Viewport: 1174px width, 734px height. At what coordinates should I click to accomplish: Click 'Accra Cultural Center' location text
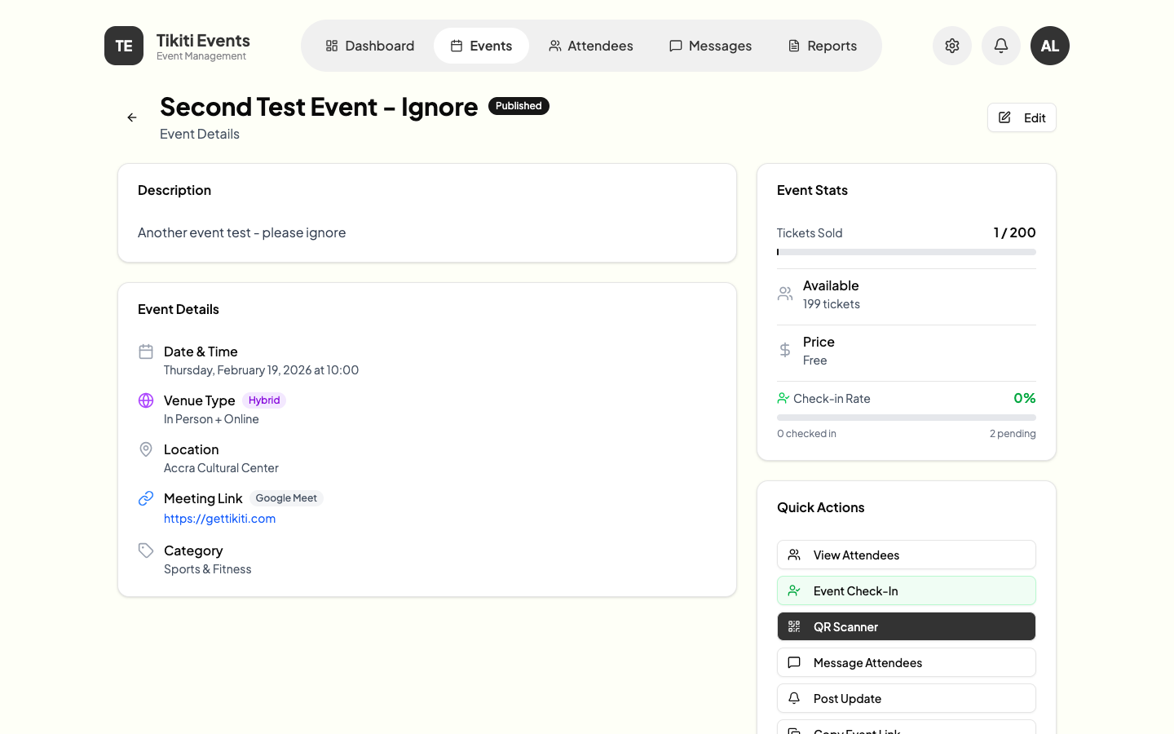[x=221, y=468]
